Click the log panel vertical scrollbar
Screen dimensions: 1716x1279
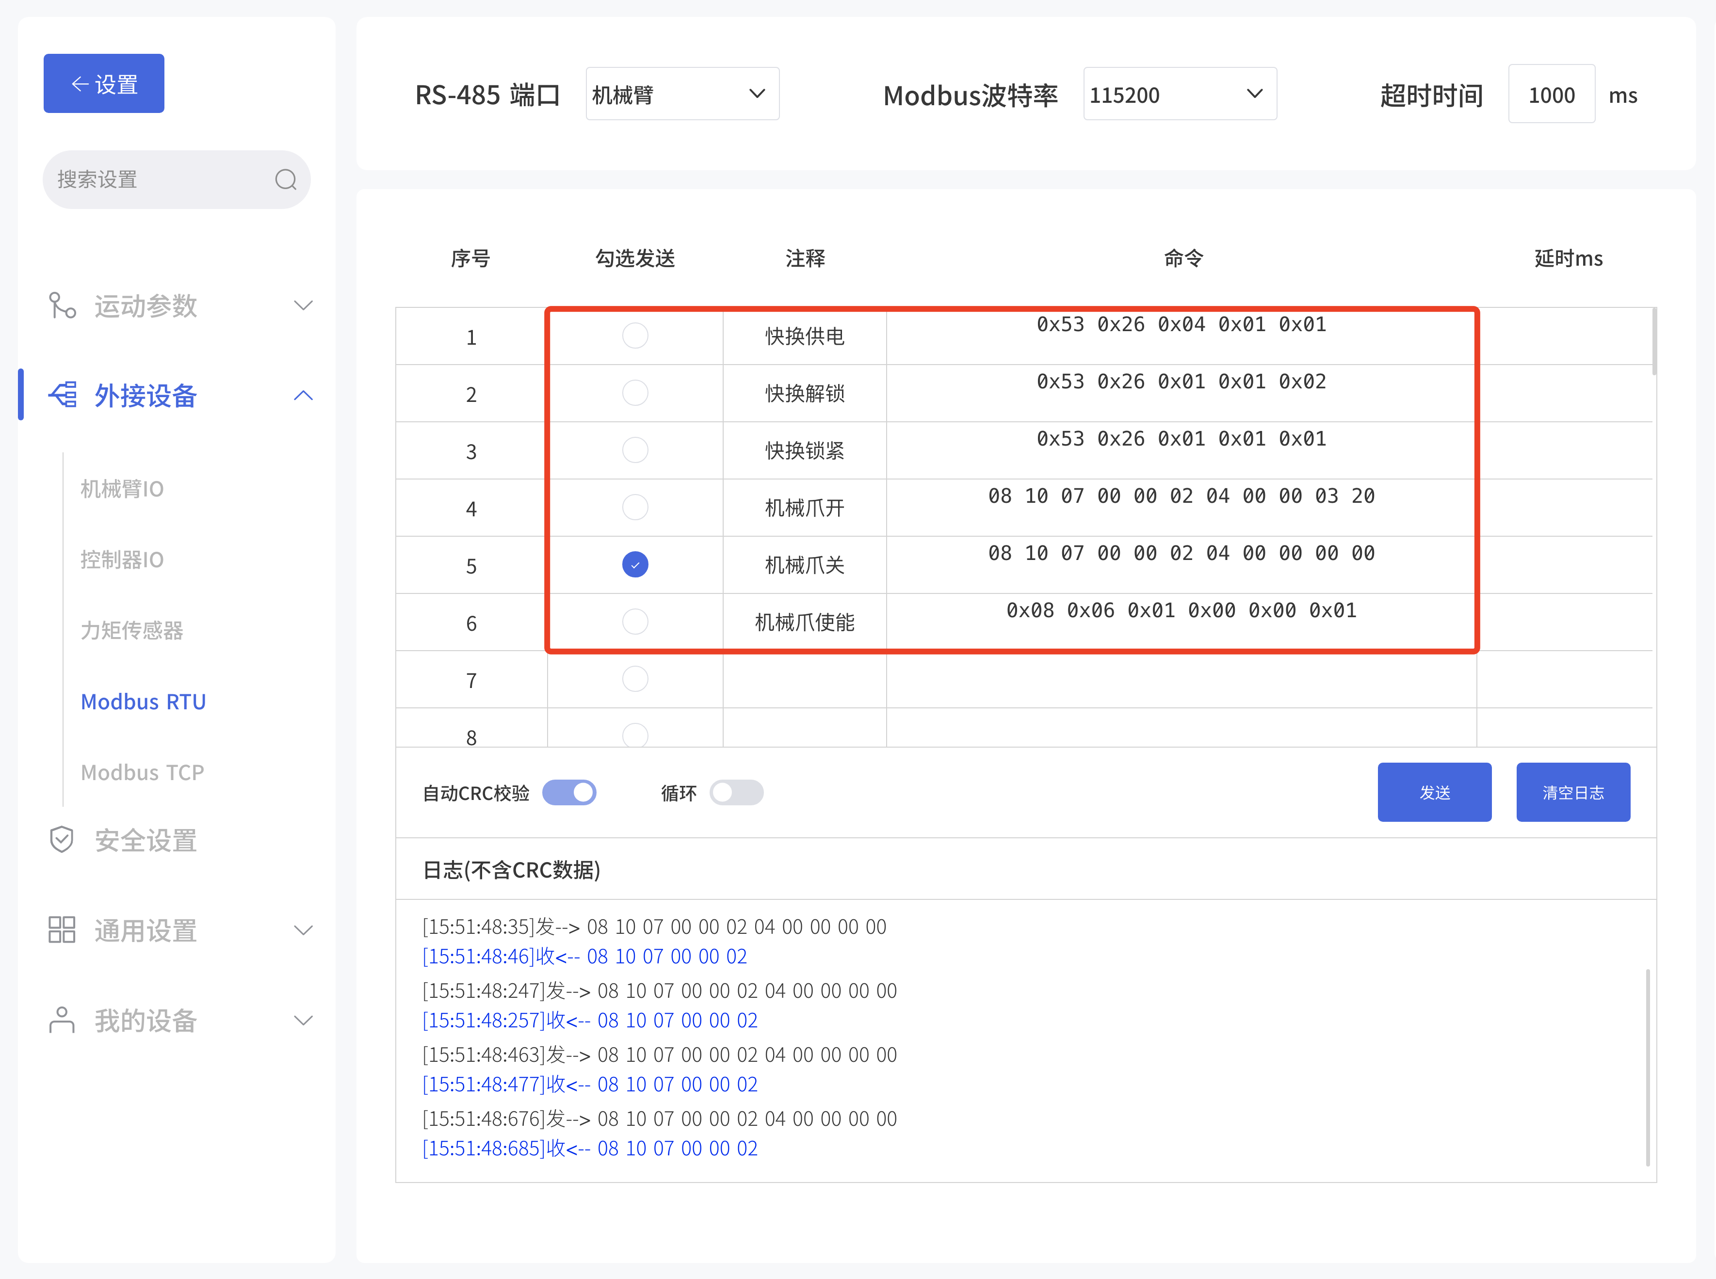(x=1647, y=1067)
